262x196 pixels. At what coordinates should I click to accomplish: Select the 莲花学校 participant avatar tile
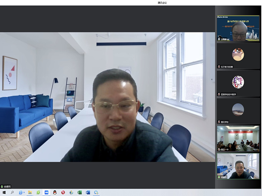pos(238,110)
